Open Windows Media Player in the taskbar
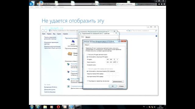Image resolution: width=195 pixels, height=109 pixels. pyautogui.click(x=51, y=107)
